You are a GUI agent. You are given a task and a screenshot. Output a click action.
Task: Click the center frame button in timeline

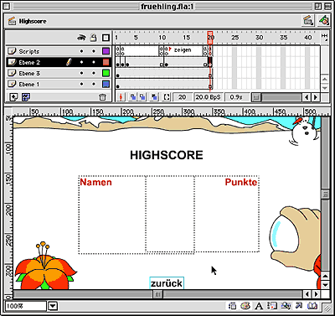[121, 97]
